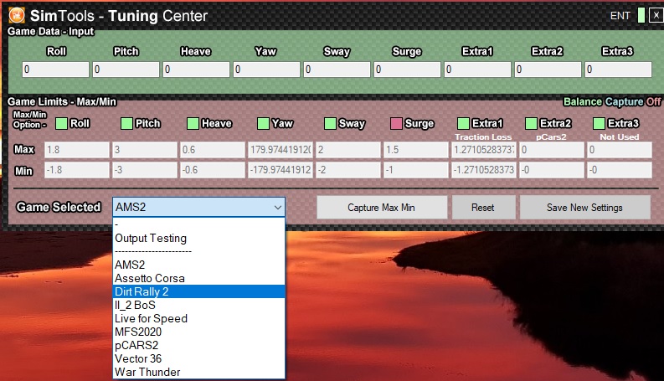Click the Reset button
Screen dimensions: 664x381
pyautogui.click(x=483, y=208)
